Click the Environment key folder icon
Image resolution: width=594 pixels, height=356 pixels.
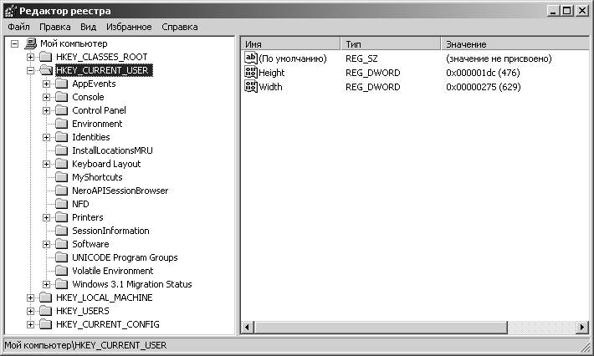pyautogui.click(x=61, y=124)
